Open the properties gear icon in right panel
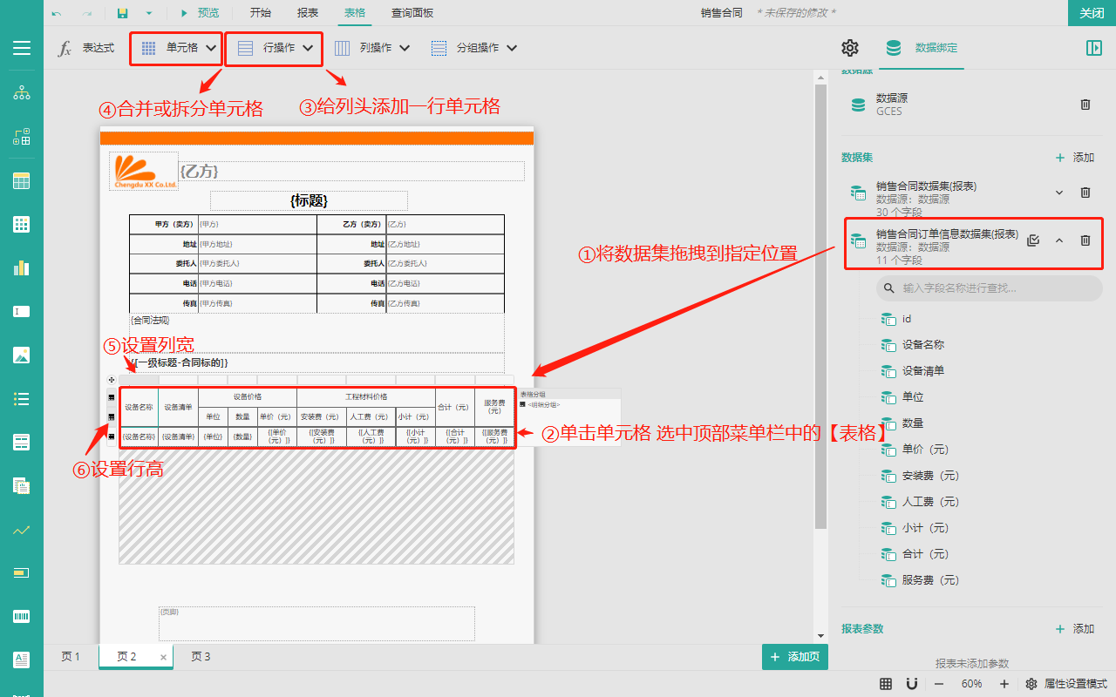Image resolution: width=1116 pixels, height=697 pixels. tap(850, 49)
